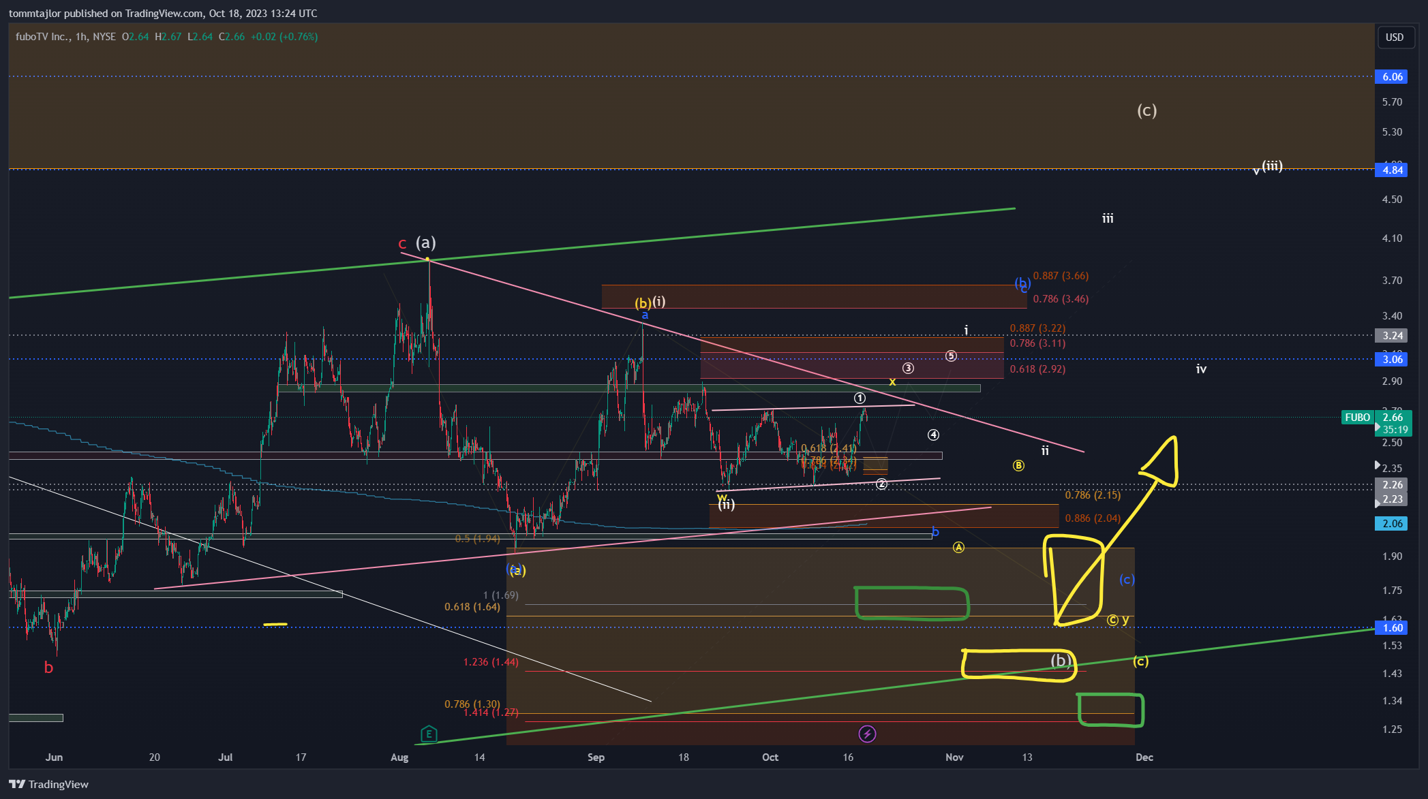Click the 2.26 grey price label

pos(1392,484)
